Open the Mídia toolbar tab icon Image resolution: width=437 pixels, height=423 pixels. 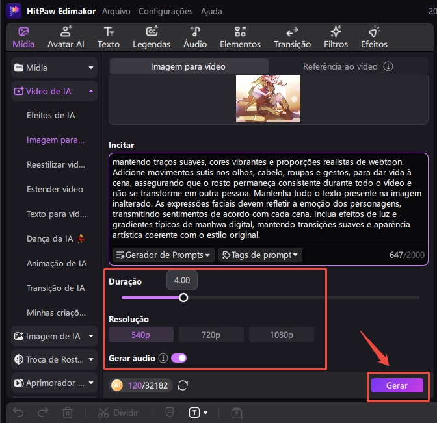pyautogui.click(x=23, y=31)
